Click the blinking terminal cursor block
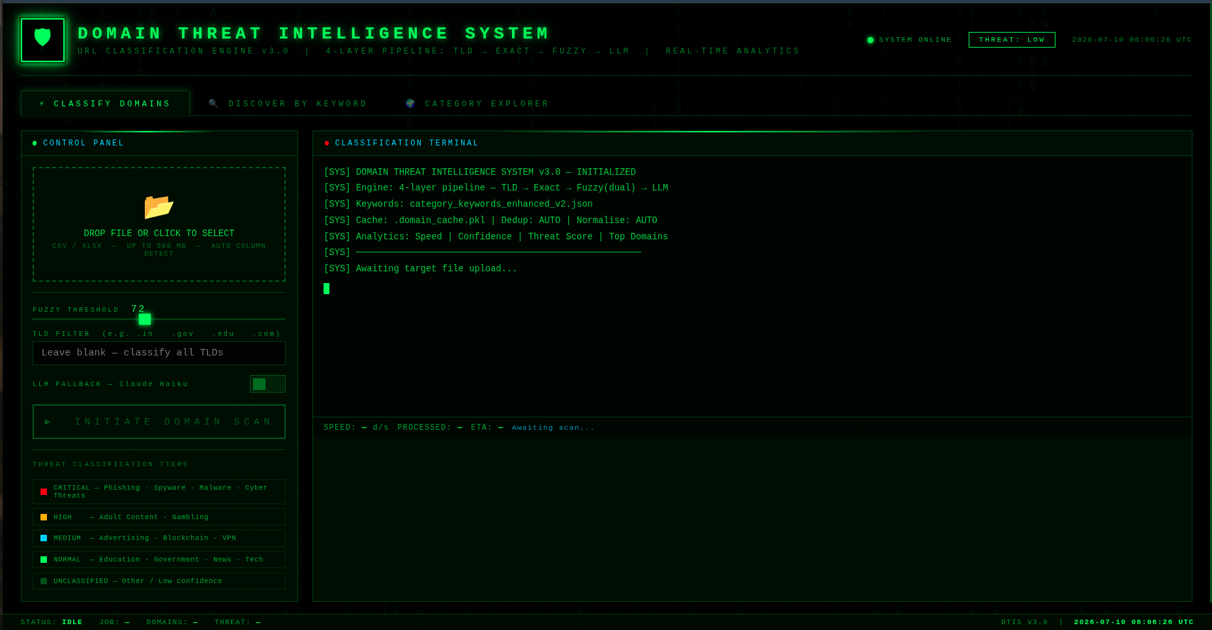The image size is (1212, 630). click(327, 288)
